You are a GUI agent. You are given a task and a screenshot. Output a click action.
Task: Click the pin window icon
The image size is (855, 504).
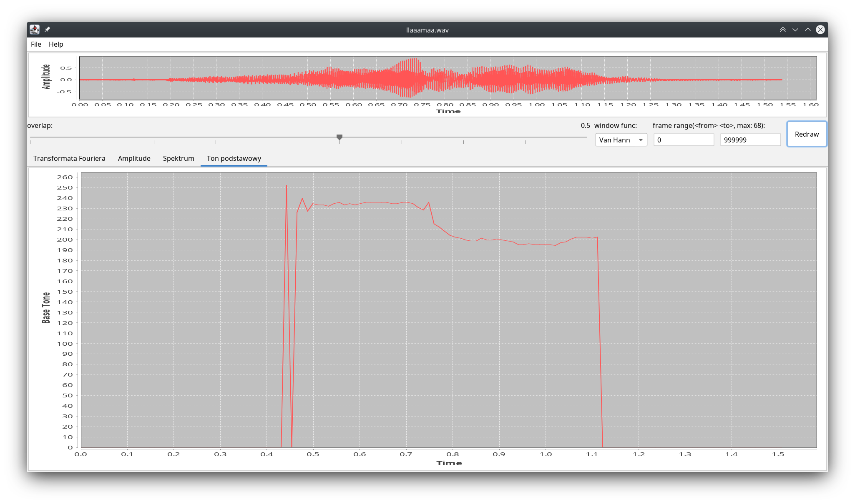coord(47,30)
